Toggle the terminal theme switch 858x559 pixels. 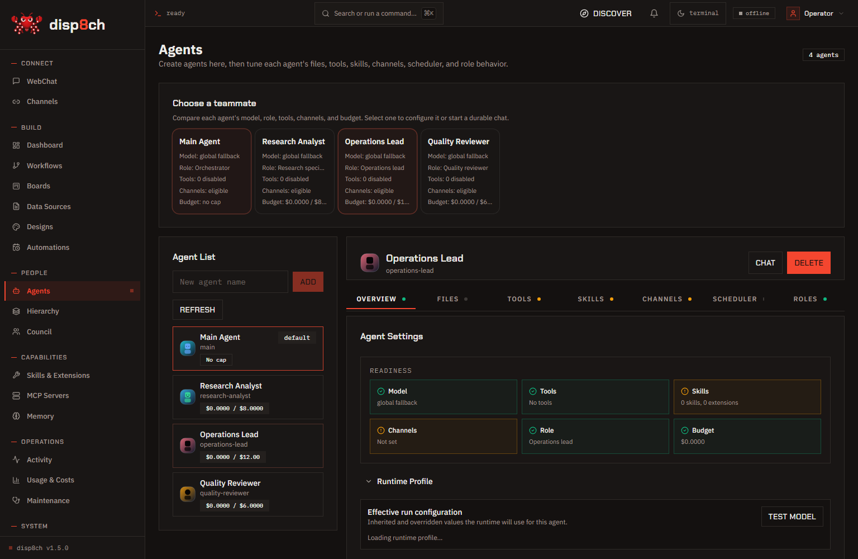pyautogui.click(x=698, y=13)
